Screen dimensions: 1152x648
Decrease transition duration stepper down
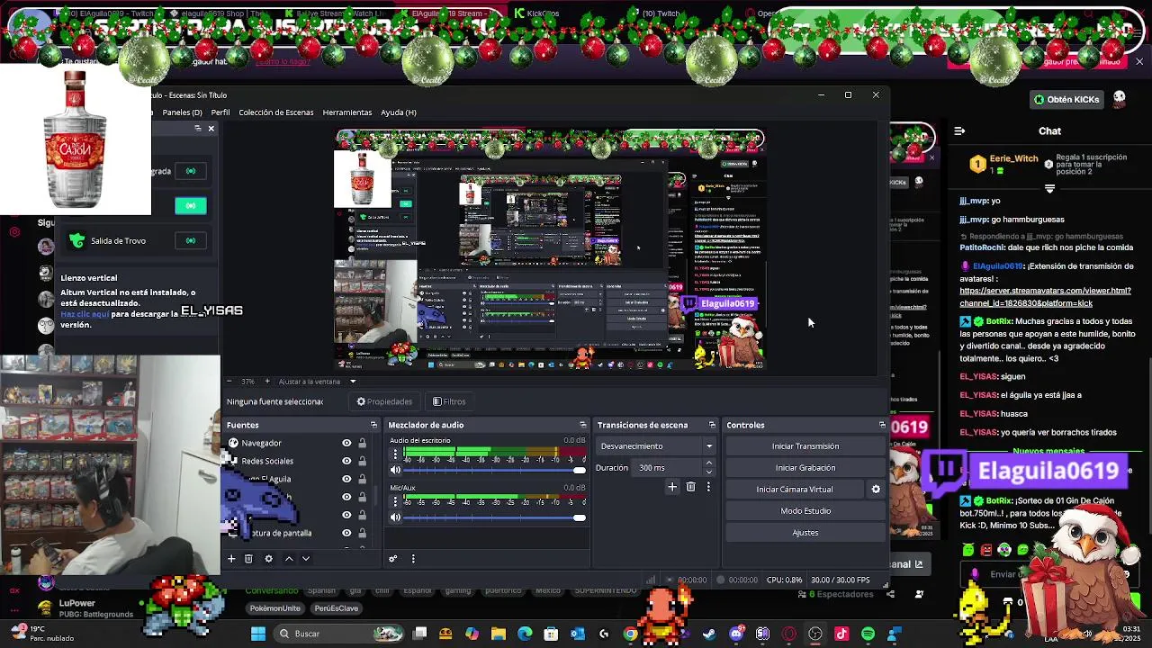coord(709,472)
